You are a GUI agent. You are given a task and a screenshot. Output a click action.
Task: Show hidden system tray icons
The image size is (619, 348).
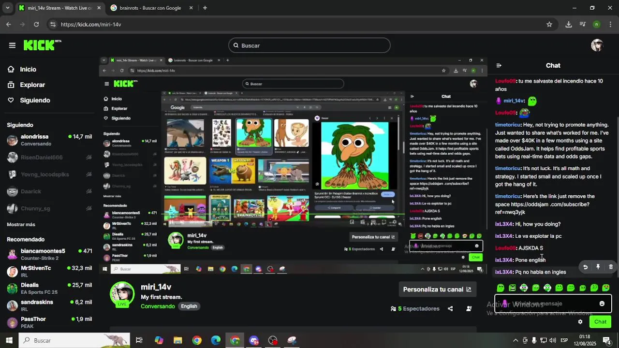pyautogui.click(x=516, y=340)
